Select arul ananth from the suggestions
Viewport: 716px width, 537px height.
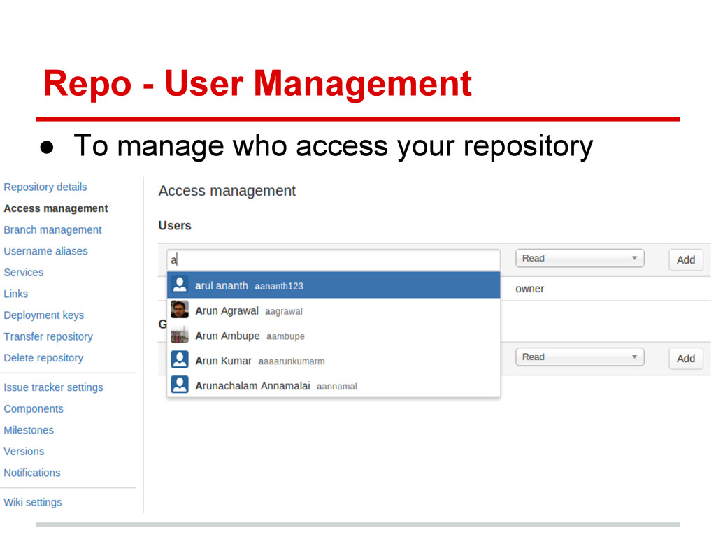pos(334,285)
